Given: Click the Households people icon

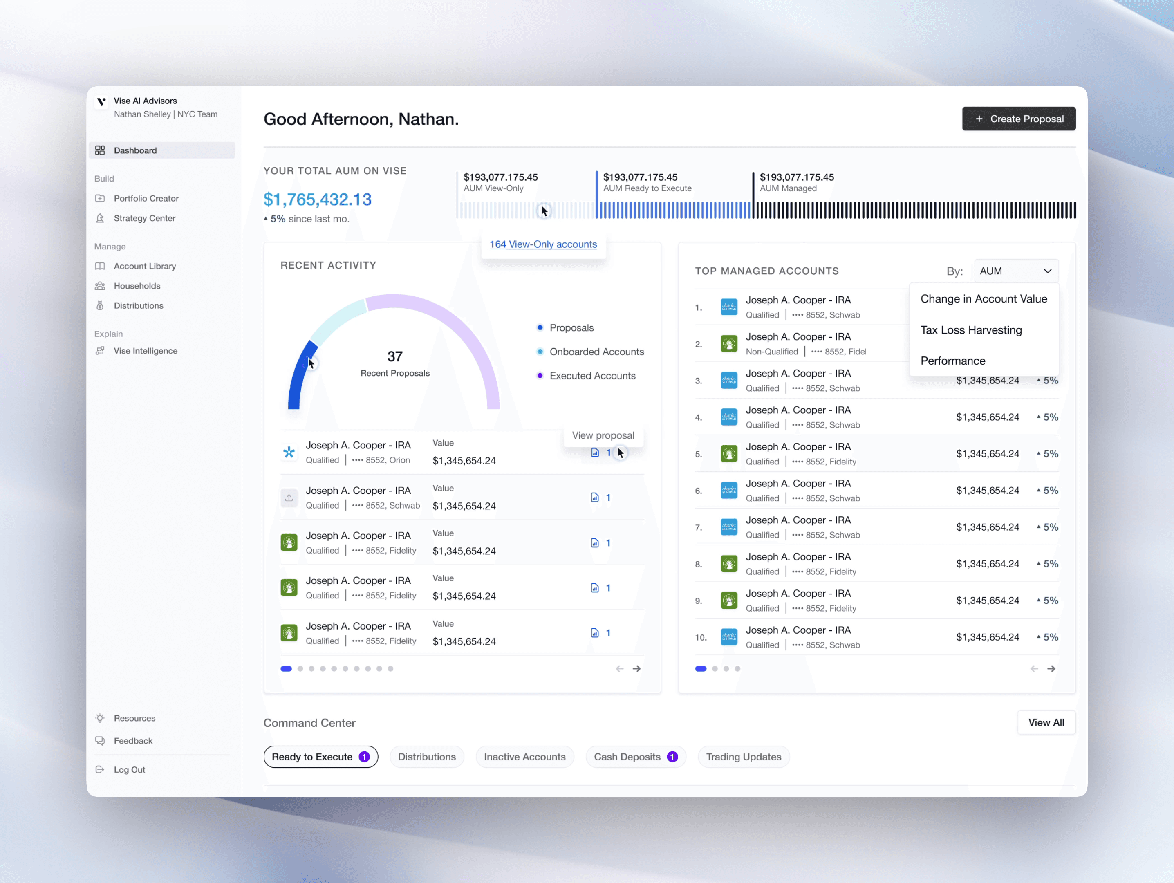Looking at the screenshot, I should pos(100,286).
